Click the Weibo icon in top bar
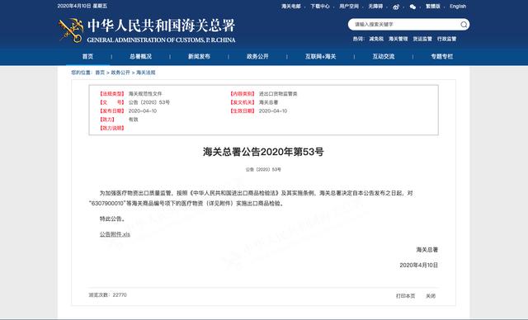This screenshot has height=320, width=528. click(396, 7)
